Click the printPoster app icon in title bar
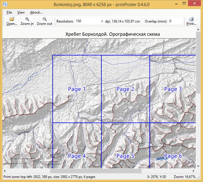This screenshot has width=203, height=182. tap(4, 4)
